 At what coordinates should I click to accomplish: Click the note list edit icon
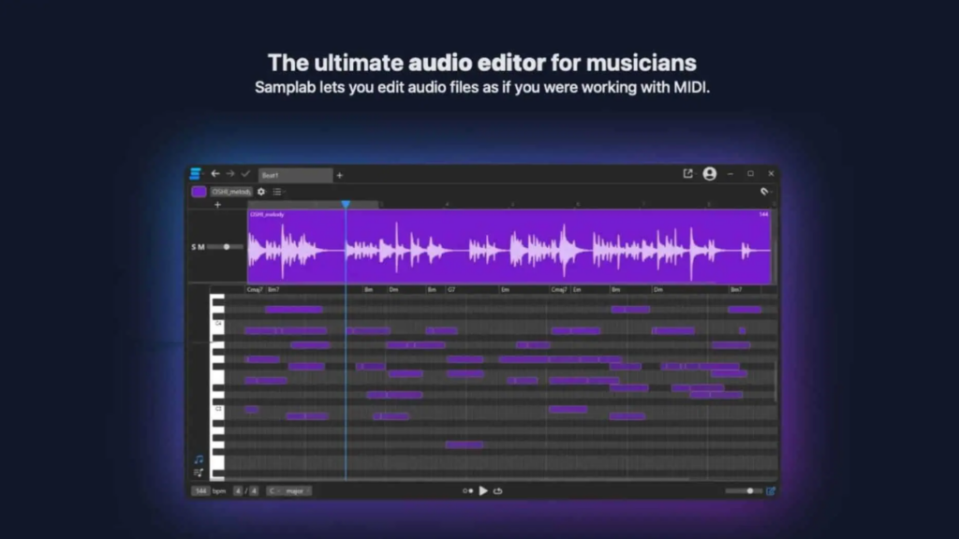click(x=199, y=473)
